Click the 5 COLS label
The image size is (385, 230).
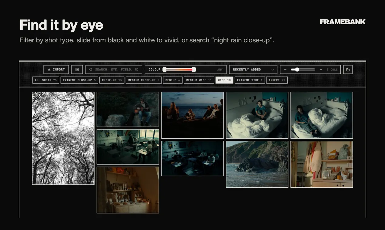click(x=332, y=70)
